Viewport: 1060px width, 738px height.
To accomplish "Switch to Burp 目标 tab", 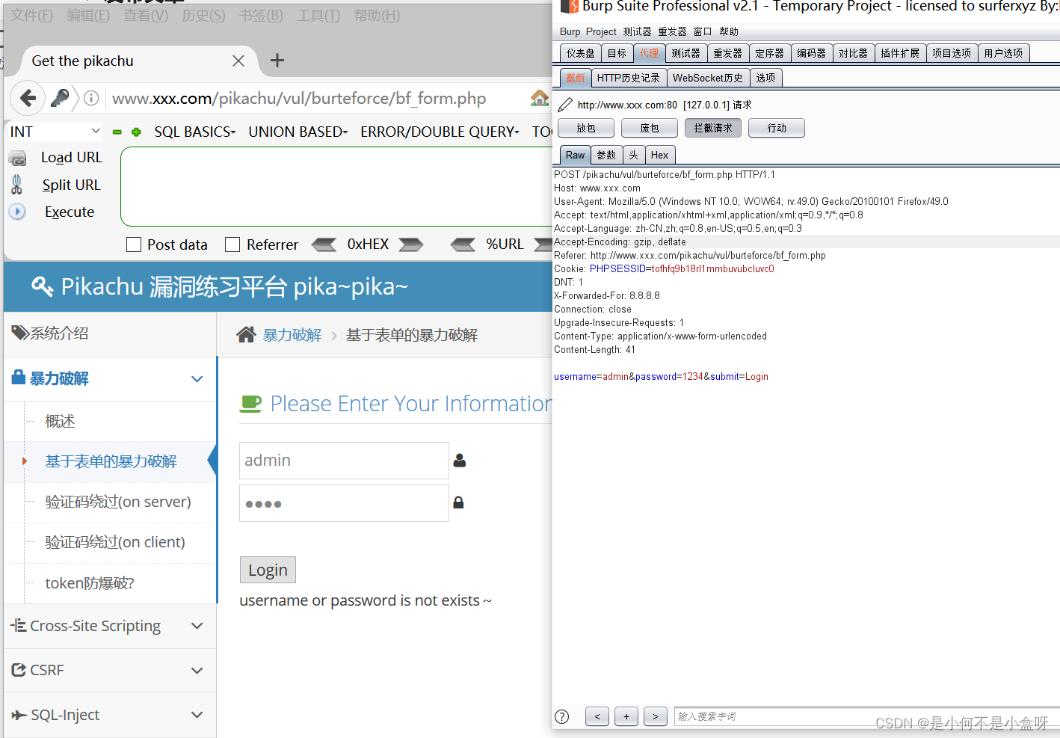I will (x=617, y=53).
